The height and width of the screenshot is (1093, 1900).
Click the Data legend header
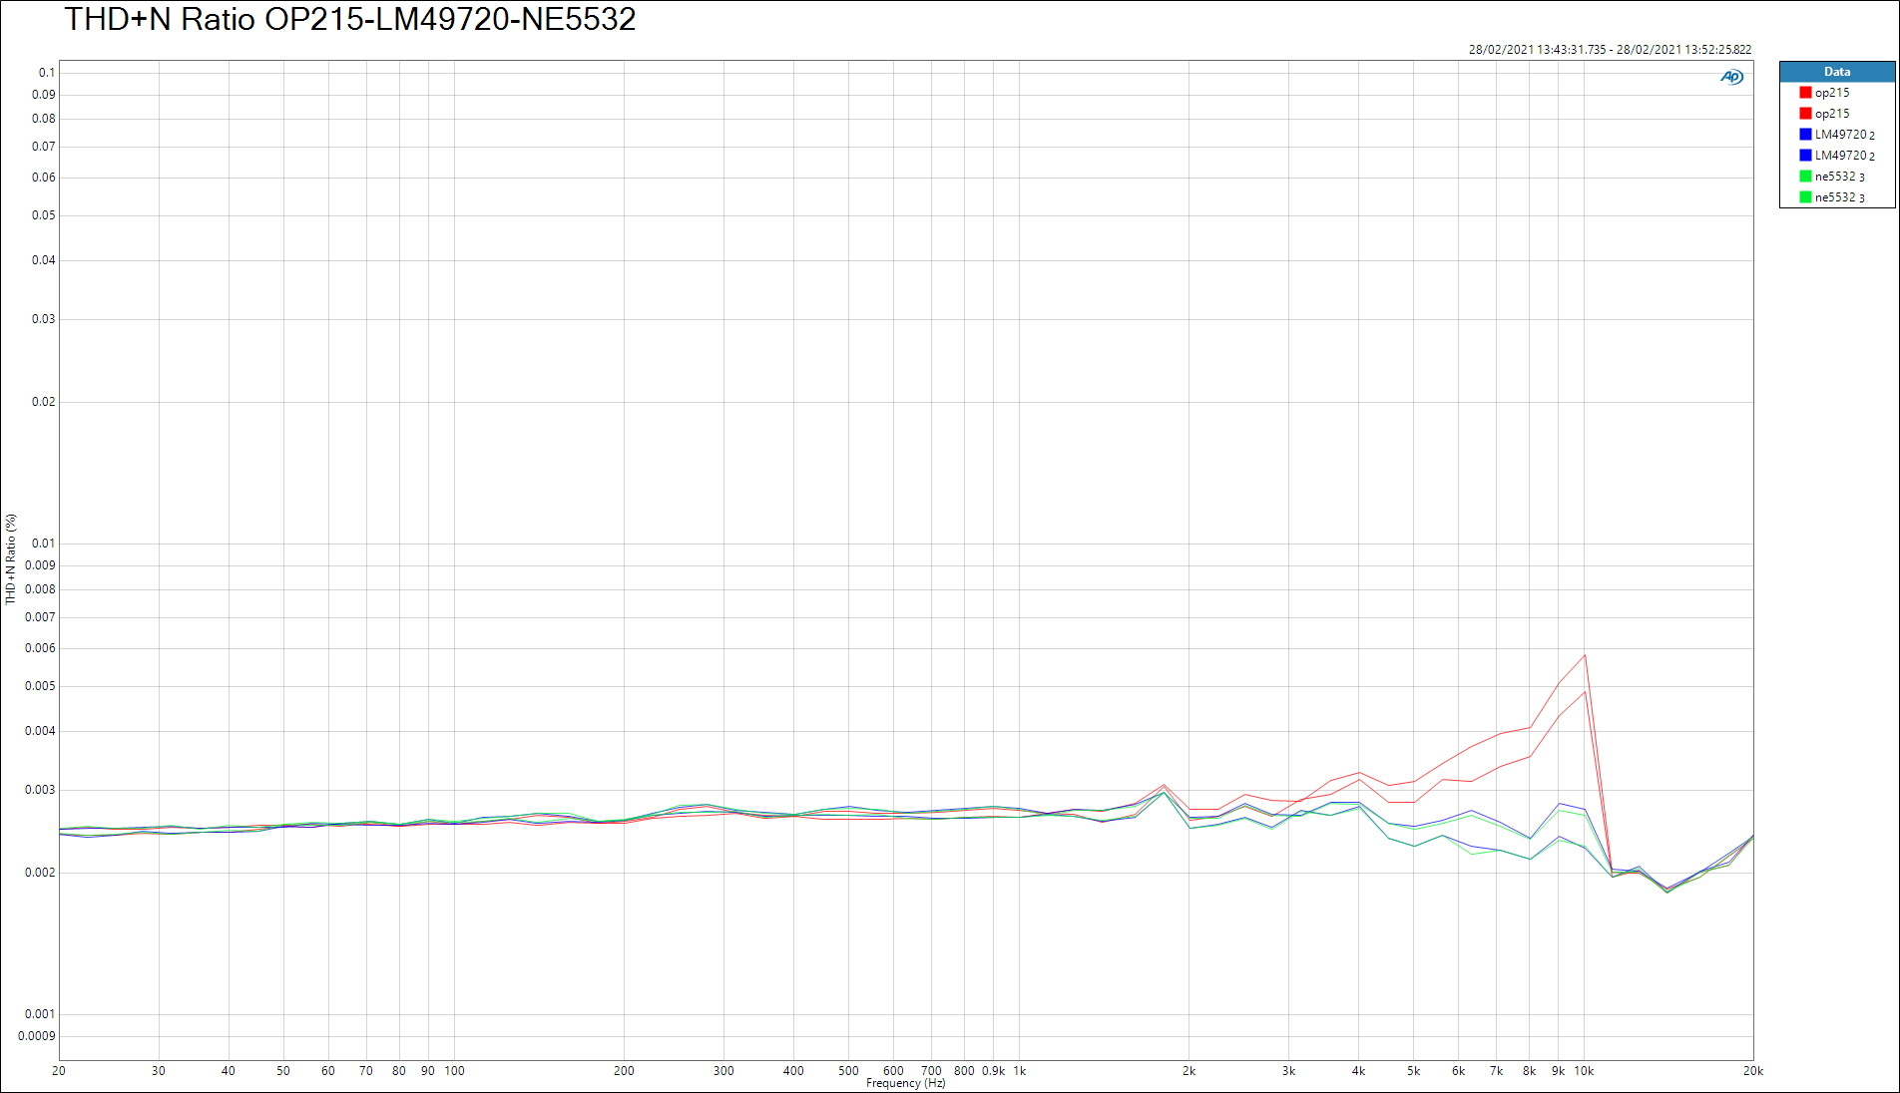(x=1836, y=72)
